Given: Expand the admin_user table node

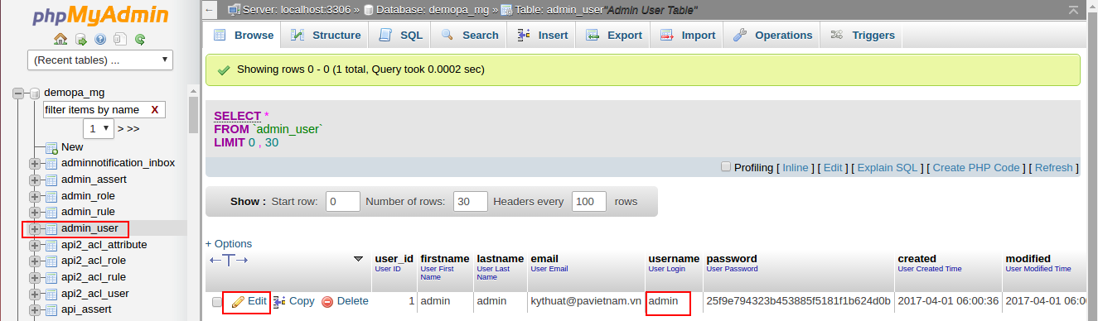Looking at the screenshot, I should click(35, 228).
